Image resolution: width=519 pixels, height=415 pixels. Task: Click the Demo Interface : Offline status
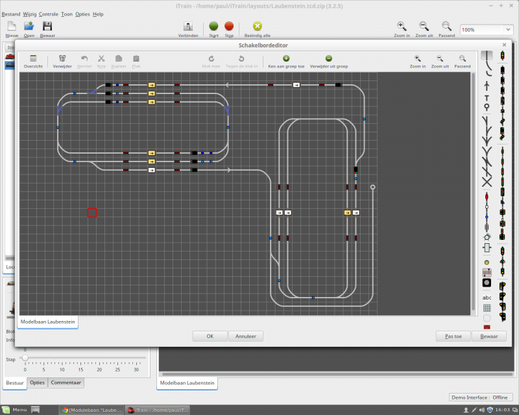(479, 397)
